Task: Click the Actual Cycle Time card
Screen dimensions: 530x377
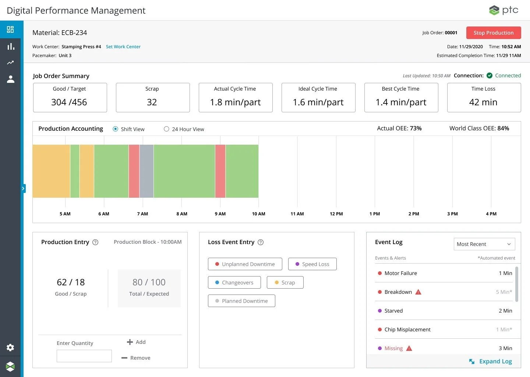Action: coord(236,98)
